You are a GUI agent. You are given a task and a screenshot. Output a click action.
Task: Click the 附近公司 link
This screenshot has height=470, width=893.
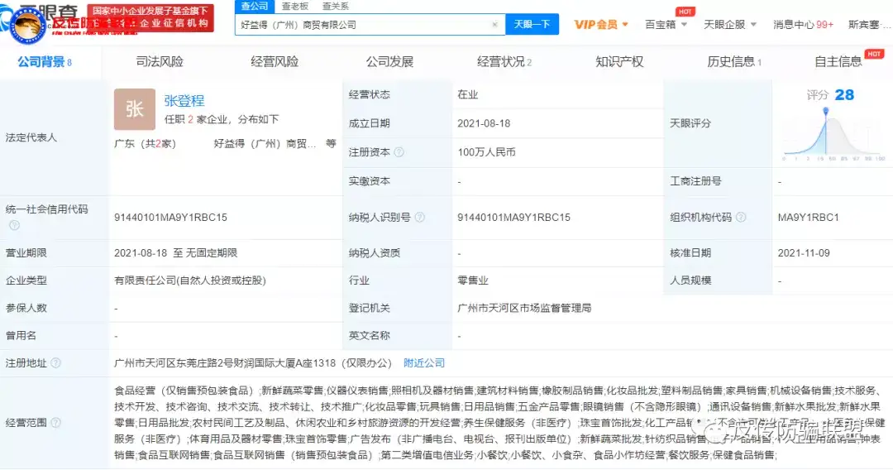[x=424, y=363]
